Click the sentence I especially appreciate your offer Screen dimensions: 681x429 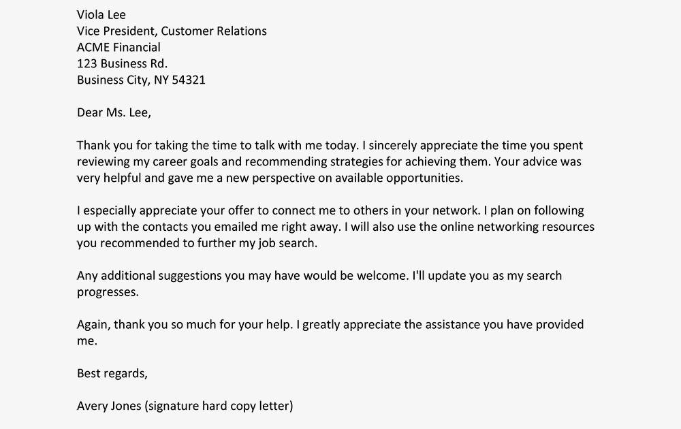pyautogui.click(x=279, y=210)
